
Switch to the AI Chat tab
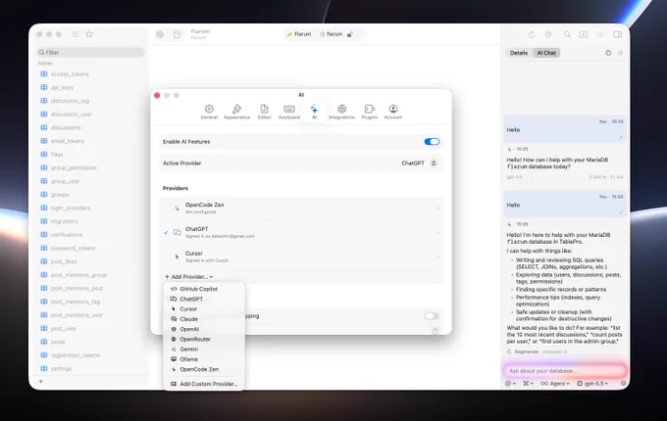546,53
